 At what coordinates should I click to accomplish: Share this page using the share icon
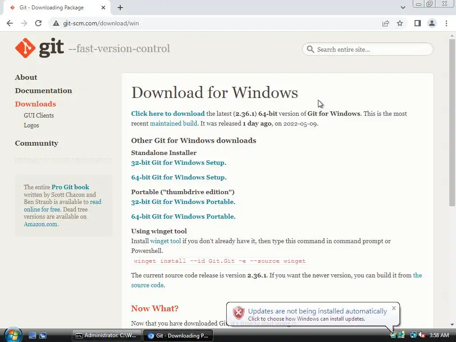click(386, 23)
